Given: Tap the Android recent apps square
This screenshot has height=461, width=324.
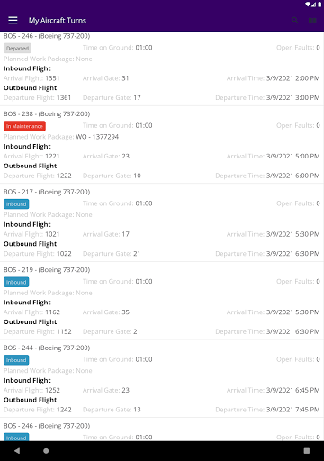Looking at the screenshot, I should (307, 451).
